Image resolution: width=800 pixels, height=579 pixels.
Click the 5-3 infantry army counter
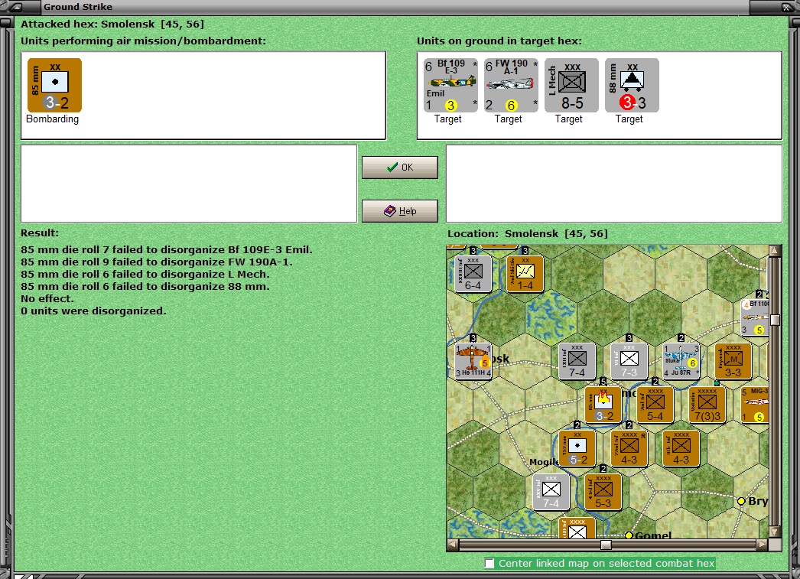point(603,492)
